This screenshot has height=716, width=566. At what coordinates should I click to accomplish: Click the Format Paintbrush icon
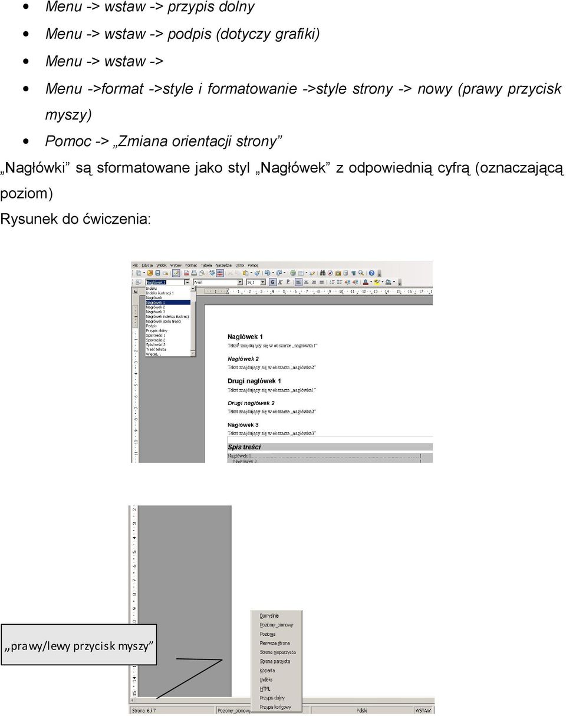(x=258, y=273)
